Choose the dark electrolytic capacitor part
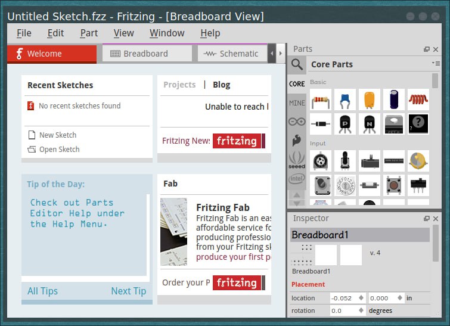The image size is (450, 326). (394, 100)
